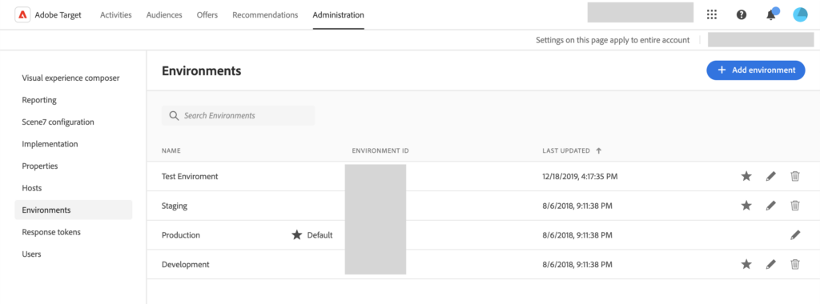This screenshot has width=820, height=304.
Task: Select the Administration tab
Action: [x=339, y=15]
